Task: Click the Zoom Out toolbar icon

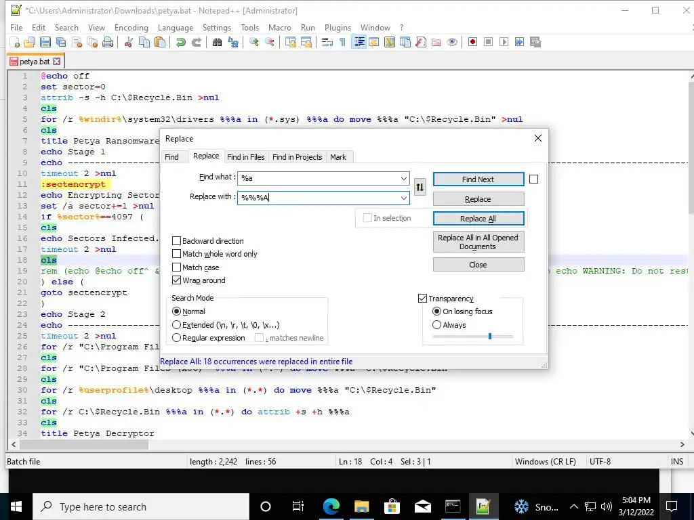Action: click(269, 43)
